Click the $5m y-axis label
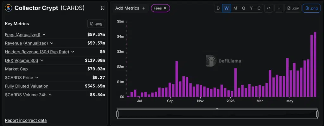The image size is (324, 126). coord(121,21)
